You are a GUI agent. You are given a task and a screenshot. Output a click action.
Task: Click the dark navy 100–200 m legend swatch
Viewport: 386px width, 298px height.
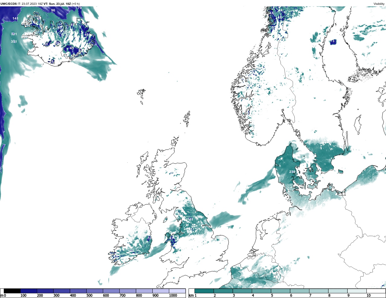point(29,291)
